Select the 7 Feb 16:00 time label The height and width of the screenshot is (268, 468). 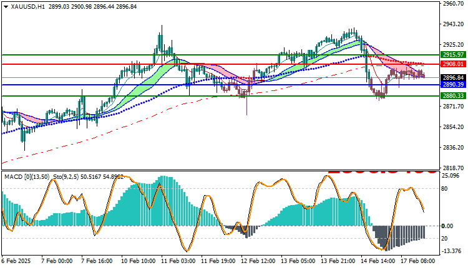[x=97, y=261]
